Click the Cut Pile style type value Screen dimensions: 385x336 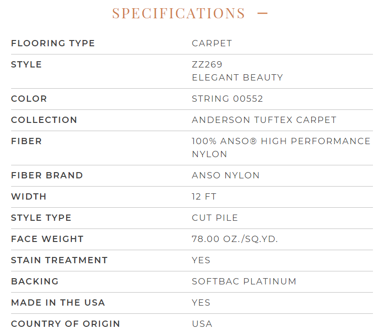[x=215, y=218]
